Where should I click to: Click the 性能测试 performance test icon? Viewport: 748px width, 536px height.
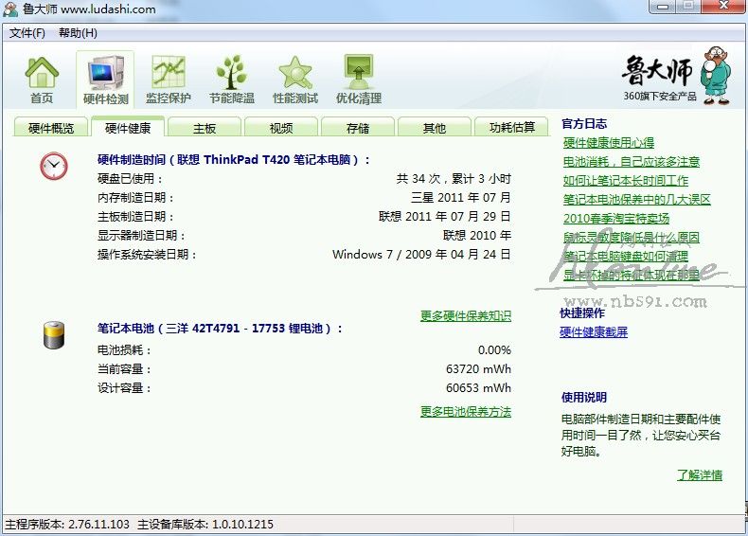pos(295,79)
